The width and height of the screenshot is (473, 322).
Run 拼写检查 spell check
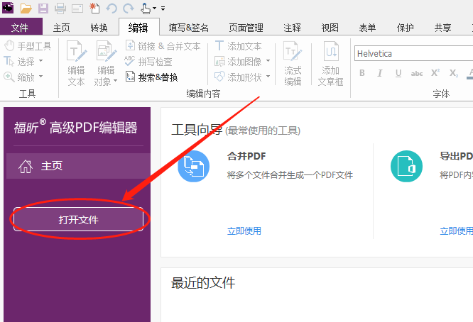148,62
